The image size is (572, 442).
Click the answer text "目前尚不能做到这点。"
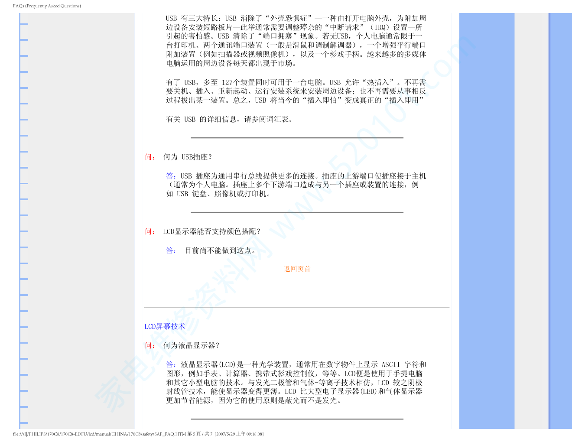coord(221,250)
